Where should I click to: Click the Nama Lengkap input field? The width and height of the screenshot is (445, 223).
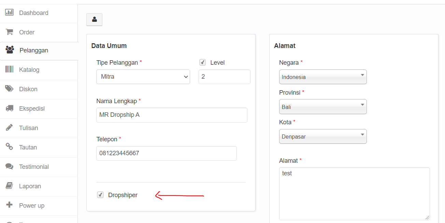[172, 115]
